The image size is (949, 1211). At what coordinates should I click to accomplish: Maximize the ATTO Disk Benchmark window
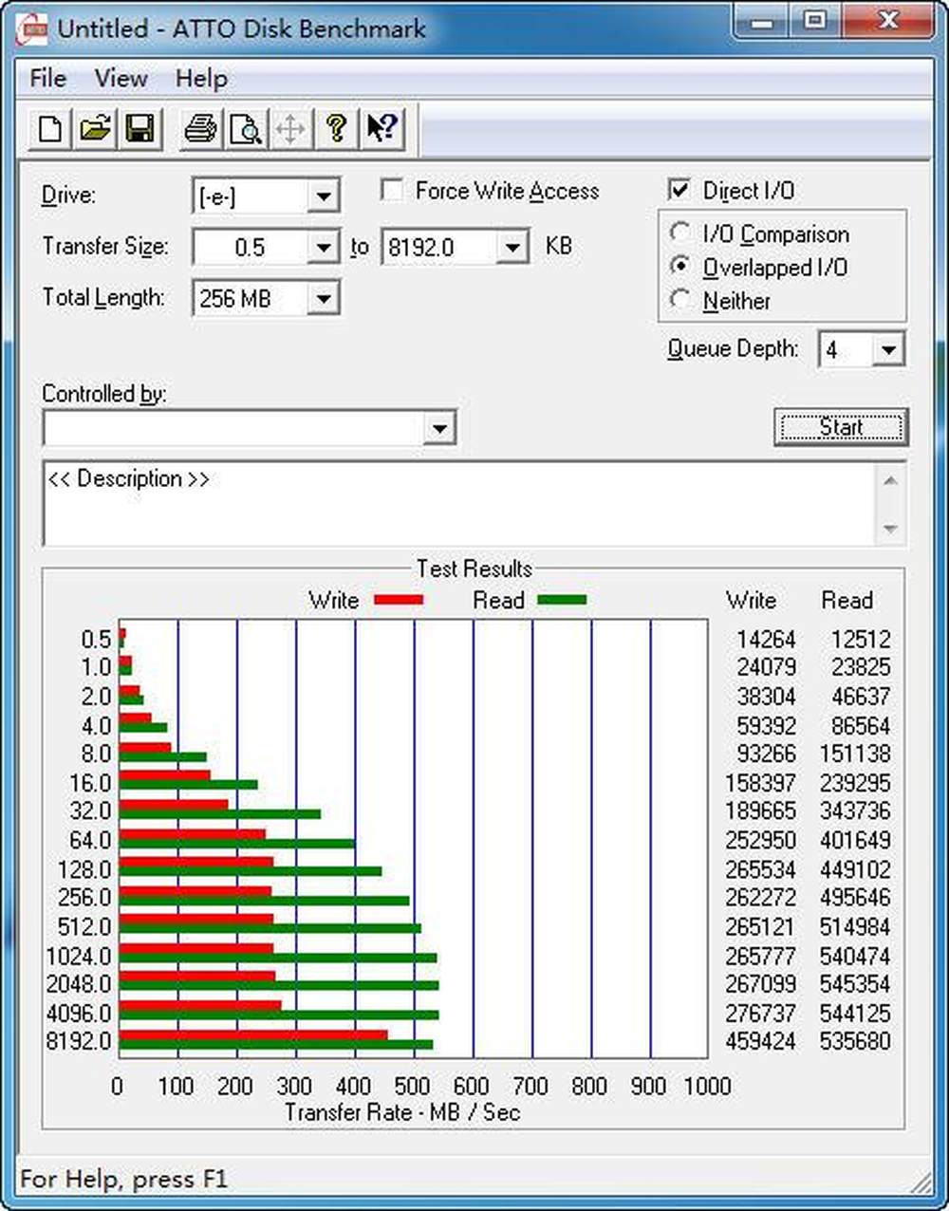point(814,23)
